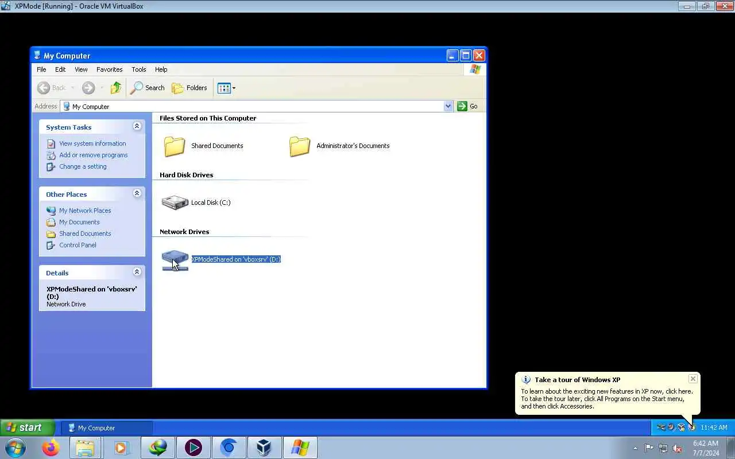Click the Windows flag throbber logo
Screen dimensions: 735x459
click(x=475, y=69)
